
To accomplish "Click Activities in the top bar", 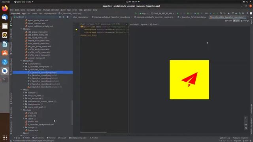I will [6, 2].
